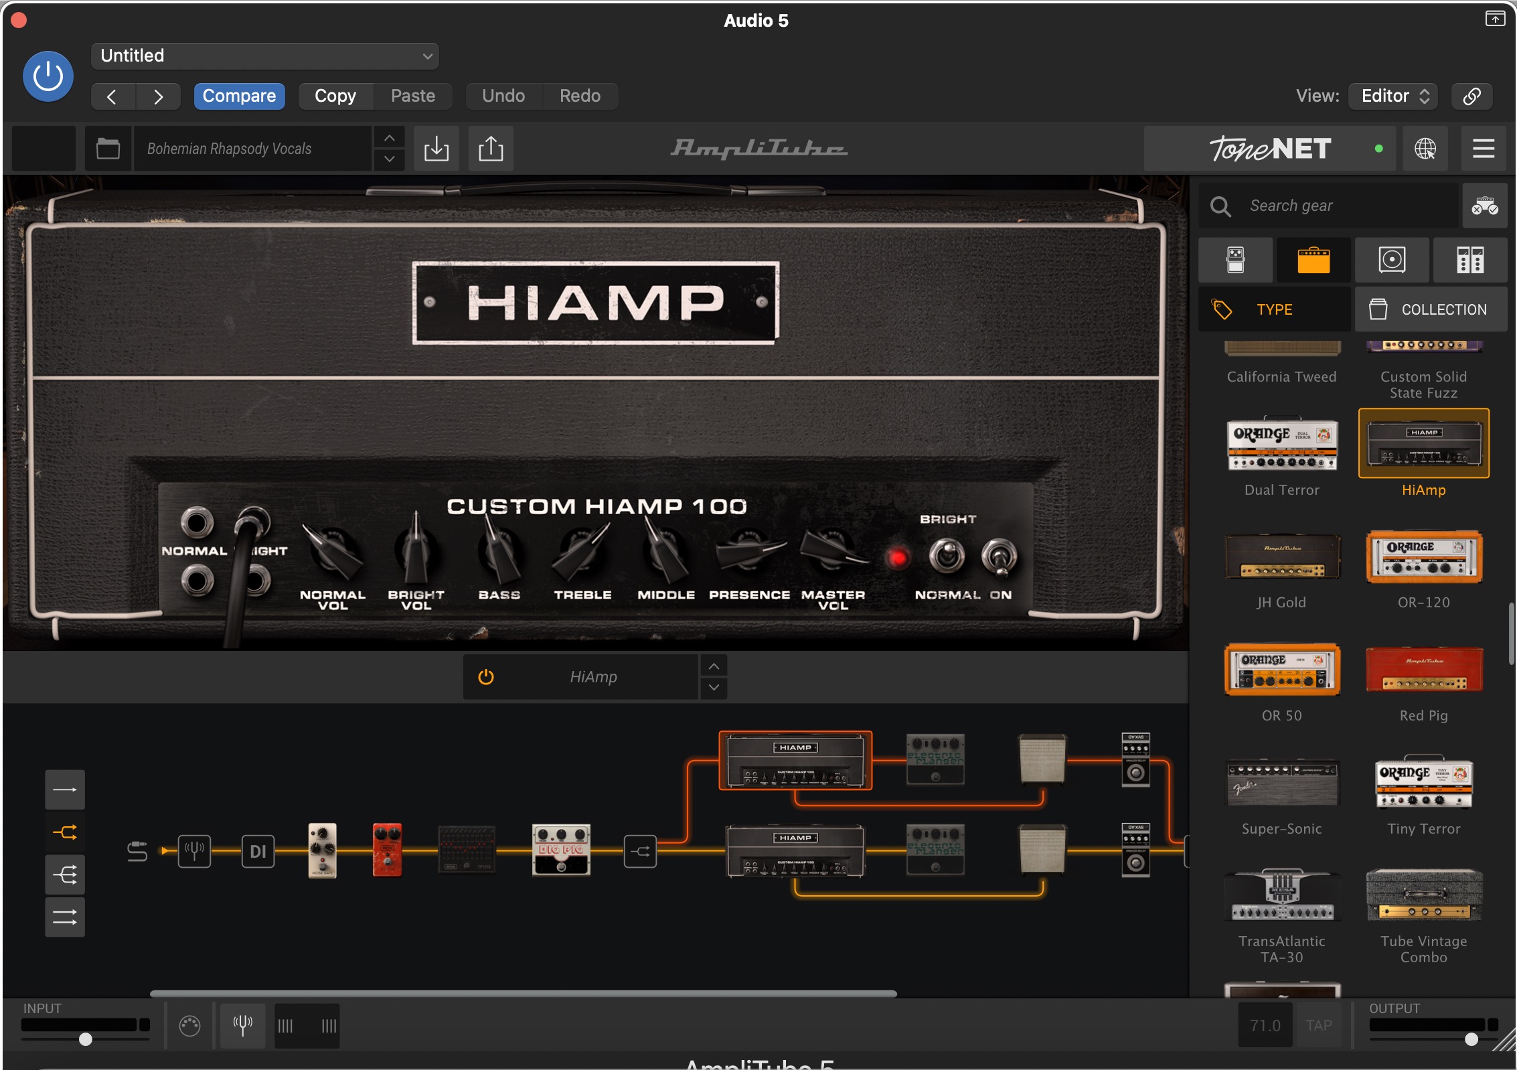Select the red pedal in chain
1517x1070 pixels.
[387, 850]
